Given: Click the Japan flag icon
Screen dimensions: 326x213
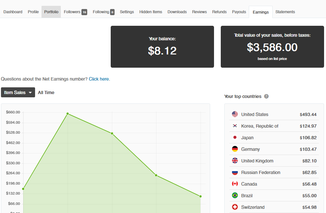Looking at the screenshot, I should (x=235, y=138).
